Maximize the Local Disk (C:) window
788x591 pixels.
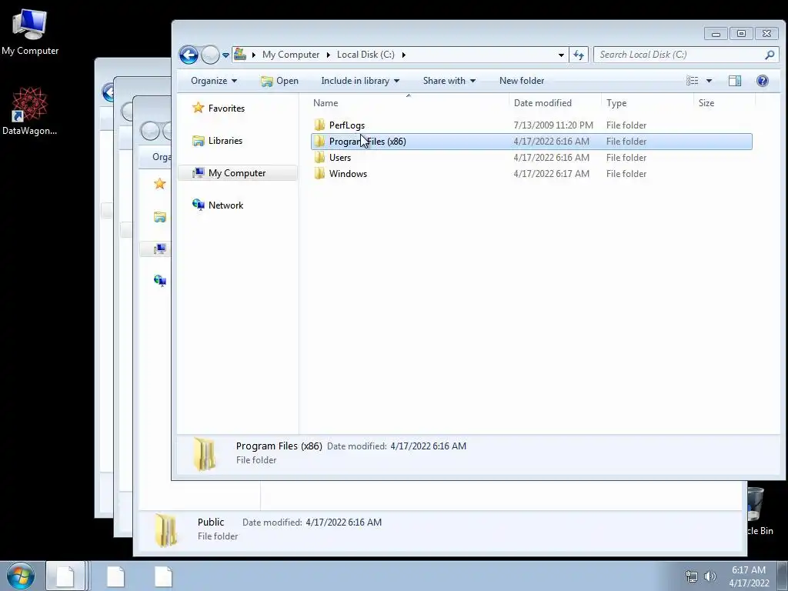point(741,34)
